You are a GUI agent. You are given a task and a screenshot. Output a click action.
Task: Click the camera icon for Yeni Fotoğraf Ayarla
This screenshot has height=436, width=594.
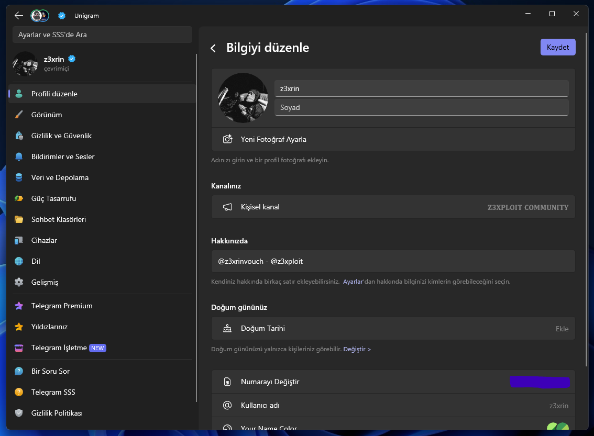coord(227,139)
